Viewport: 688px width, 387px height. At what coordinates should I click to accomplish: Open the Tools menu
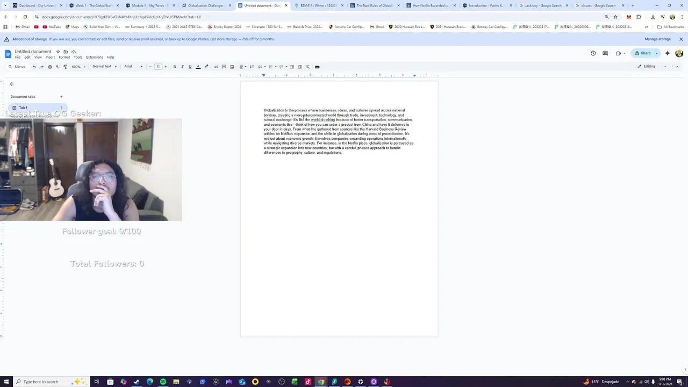coord(78,57)
